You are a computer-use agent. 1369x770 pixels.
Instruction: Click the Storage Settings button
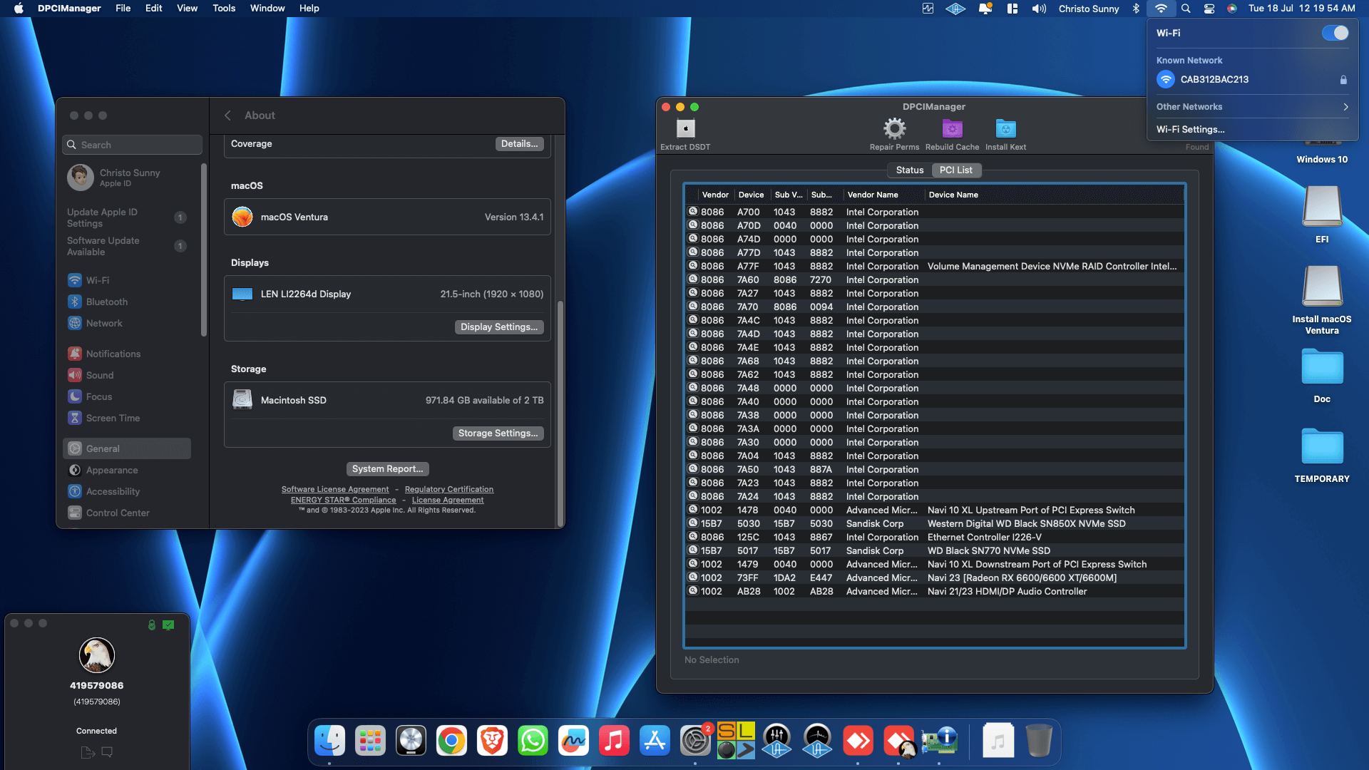tap(498, 433)
